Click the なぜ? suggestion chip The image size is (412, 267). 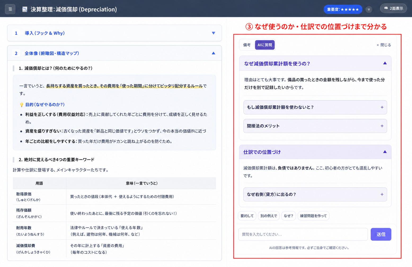(x=288, y=216)
